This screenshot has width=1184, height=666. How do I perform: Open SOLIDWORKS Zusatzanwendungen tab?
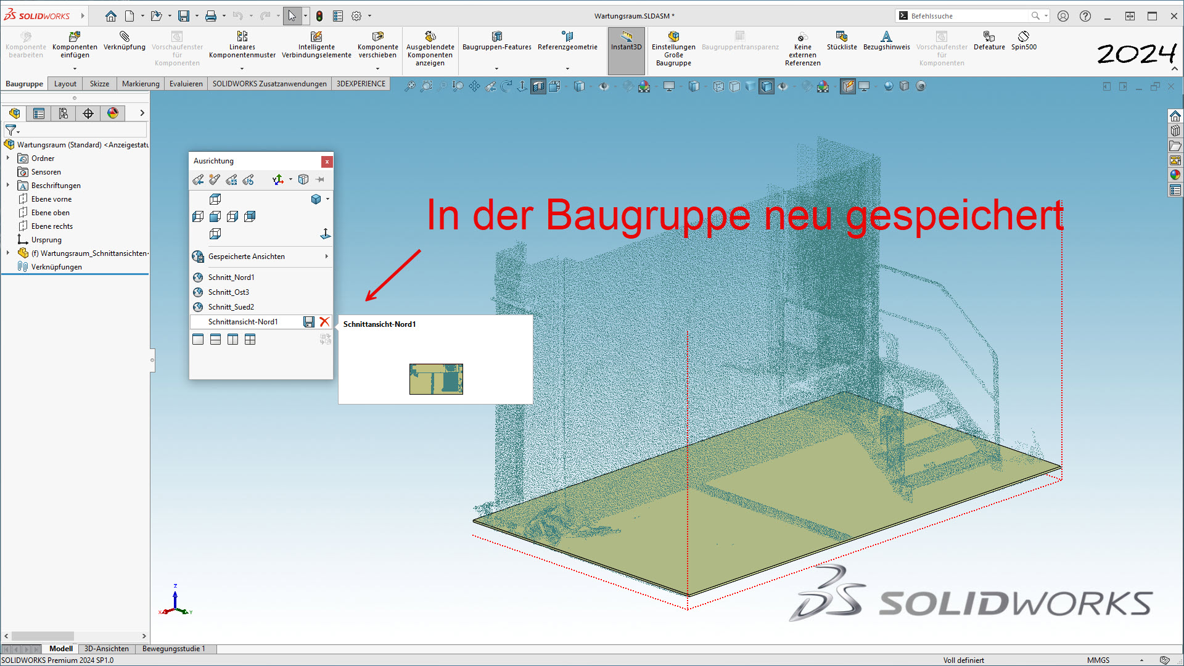point(269,84)
